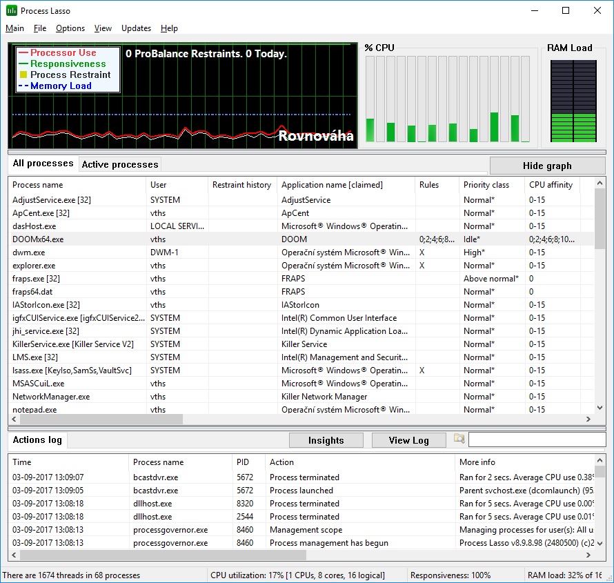
Task: Sort by the Priority class column header
Action: 486,185
